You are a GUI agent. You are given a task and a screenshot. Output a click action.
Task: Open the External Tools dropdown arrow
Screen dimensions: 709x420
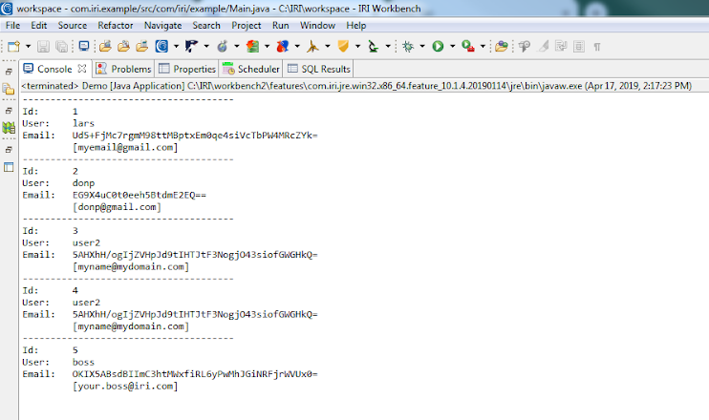(483, 46)
